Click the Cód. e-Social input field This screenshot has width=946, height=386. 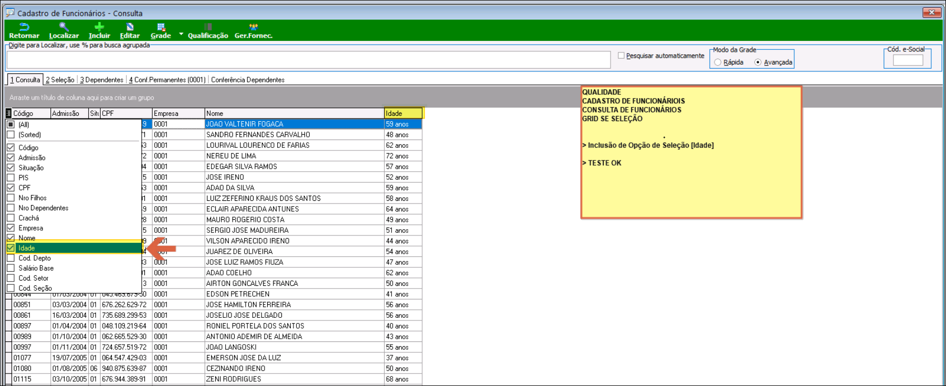click(x=908, y=60)
